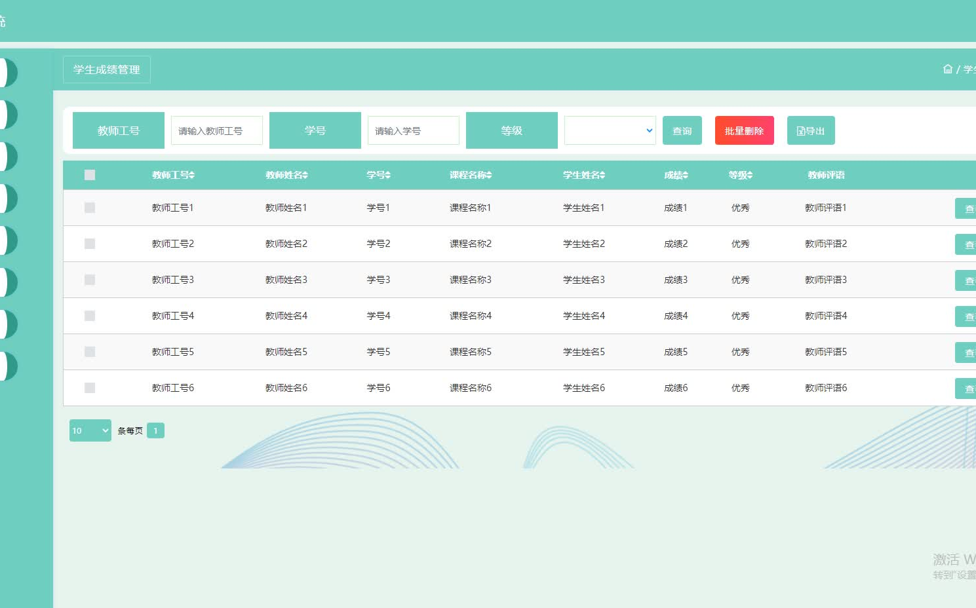
Task: Click the export 导出 icon button
Action: [811, 130]
